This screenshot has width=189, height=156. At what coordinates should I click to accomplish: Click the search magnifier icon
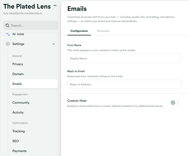8,26
